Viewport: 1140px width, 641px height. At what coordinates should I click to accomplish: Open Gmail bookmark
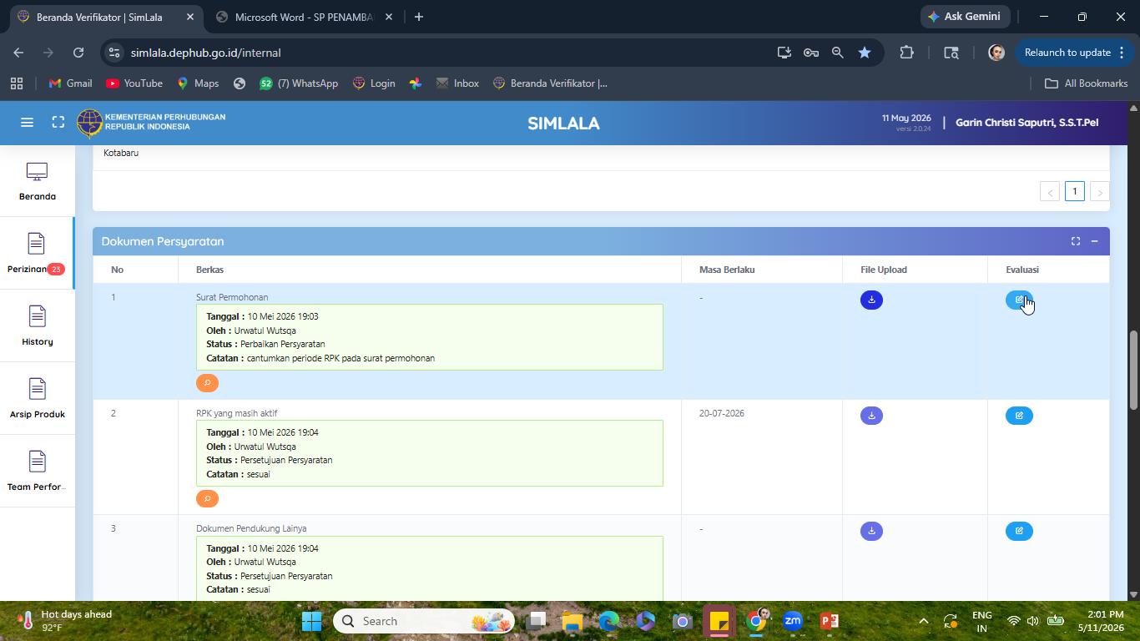70,83
